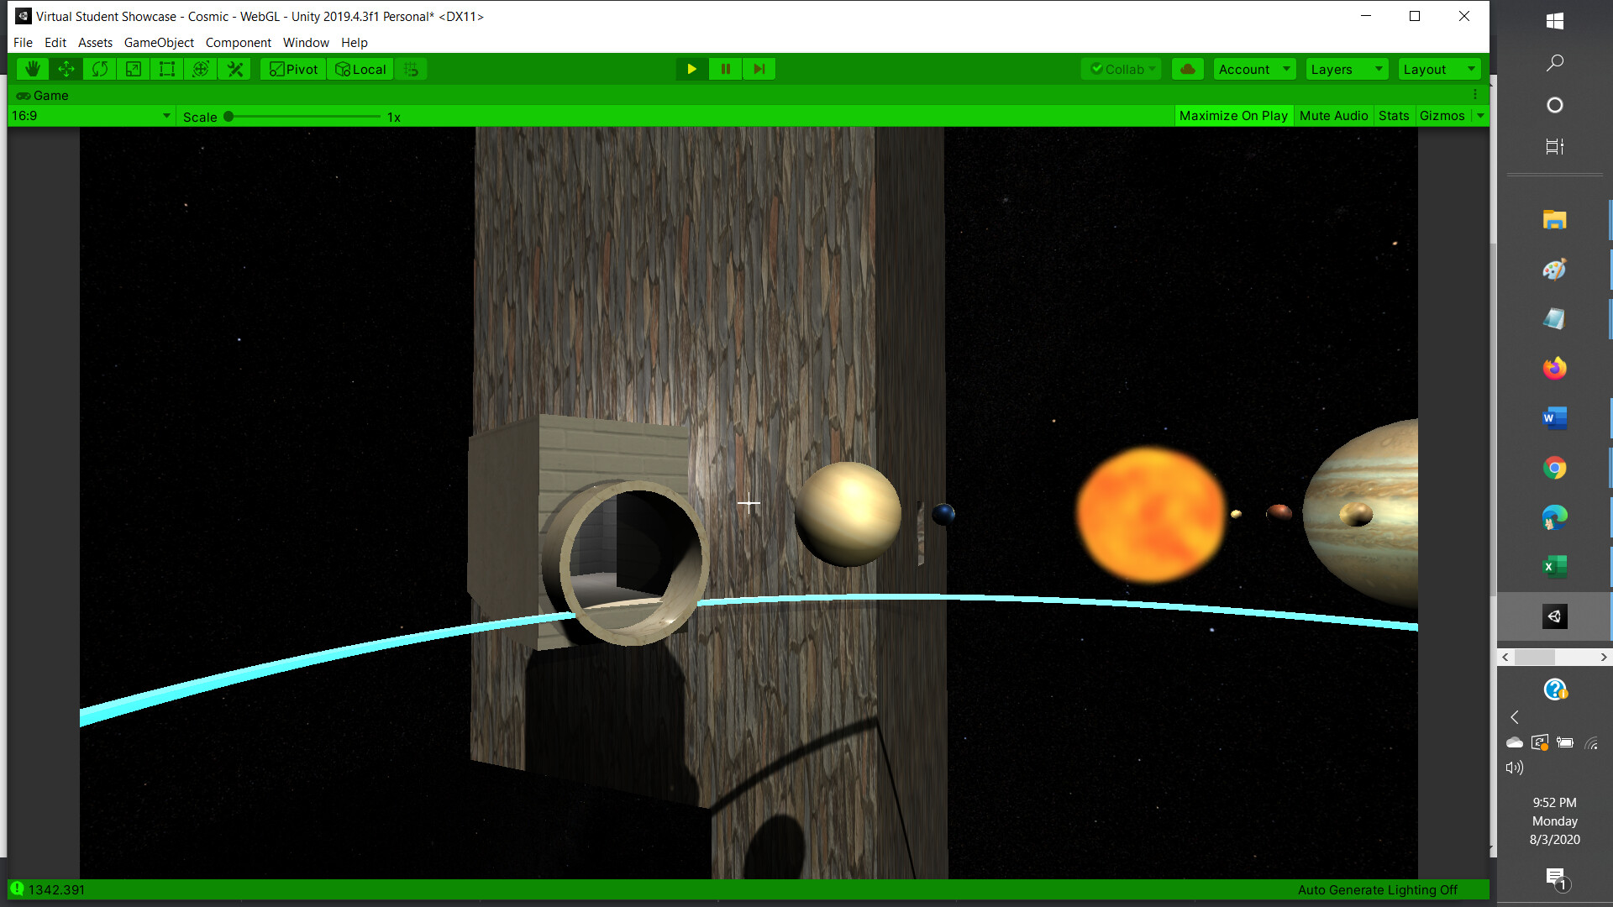This screenshot has width=1613, height=907.
Task: Open the GameObject menu
Action: (x=158, y=42)
